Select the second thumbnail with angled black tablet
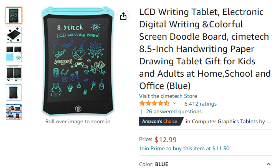The width and height of the screenshot is (277, 168). click(x=14, y=35)
